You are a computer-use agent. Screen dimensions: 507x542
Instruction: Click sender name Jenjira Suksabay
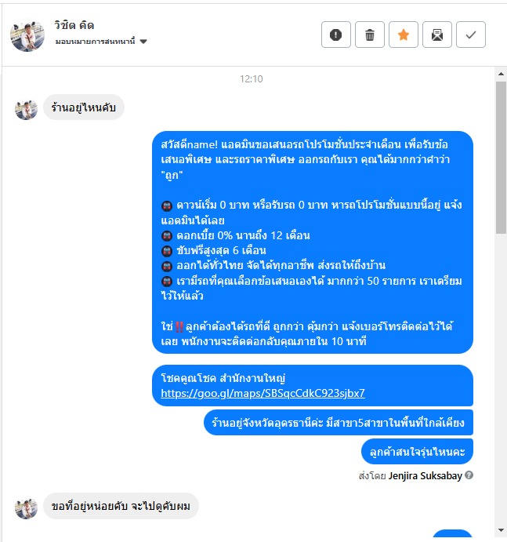tap(426, 475)
